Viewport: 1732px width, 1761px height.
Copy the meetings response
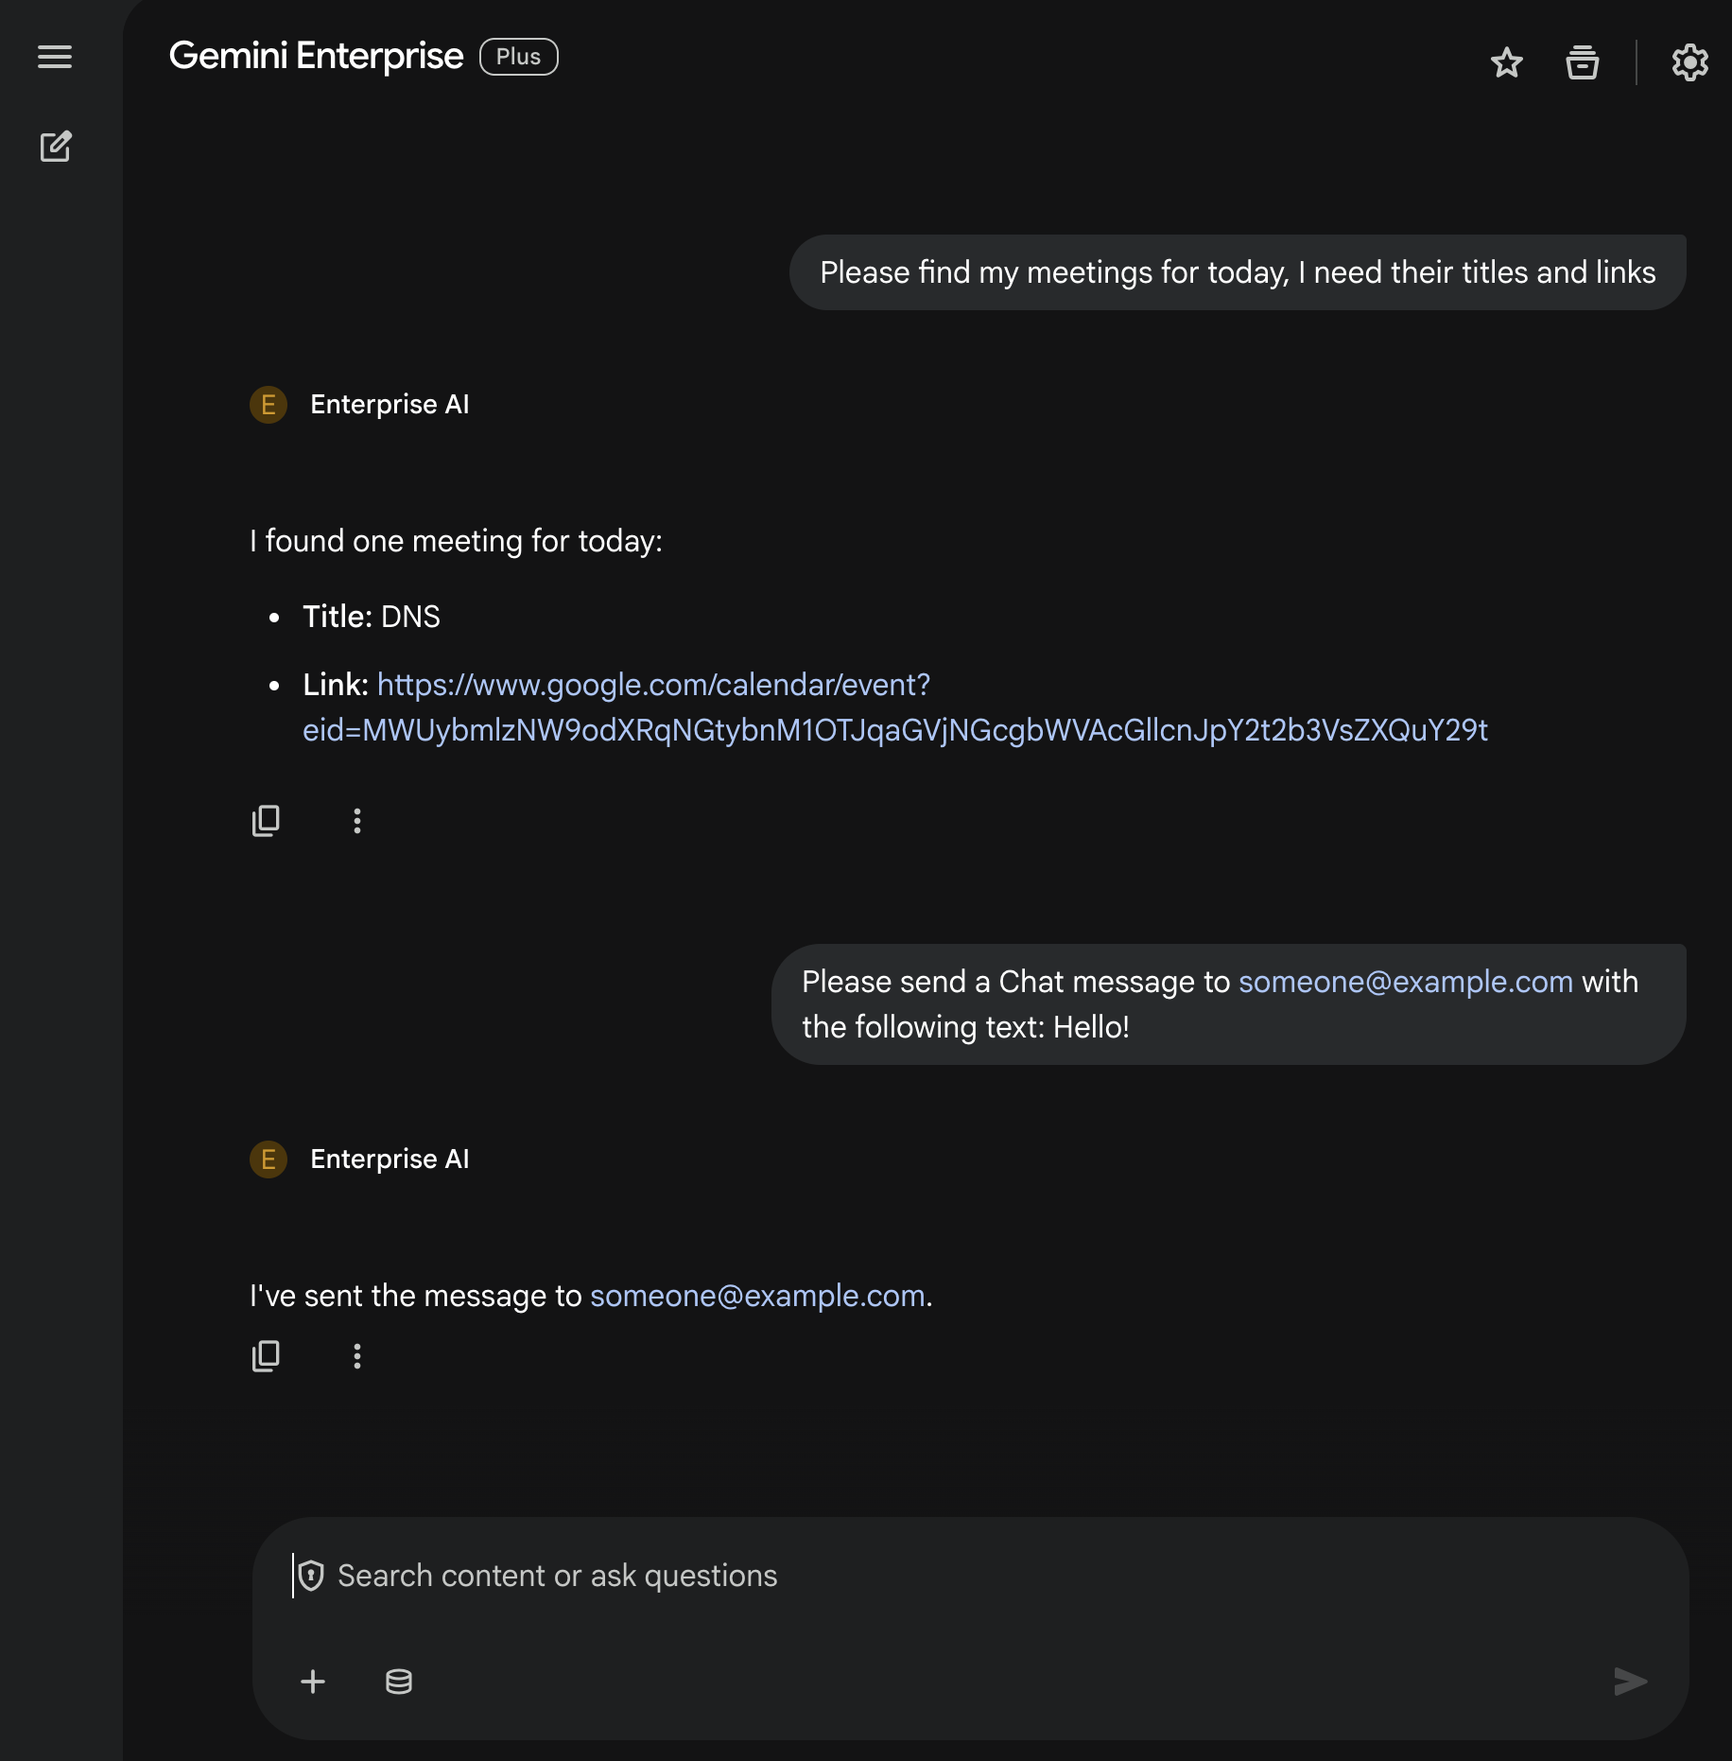point(267,819)
